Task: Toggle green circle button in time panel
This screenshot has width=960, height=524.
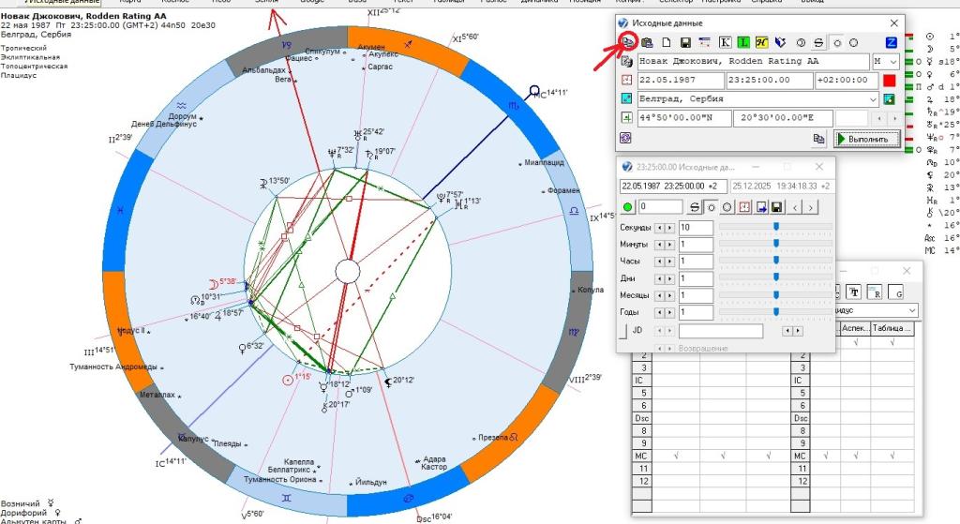Action: pyautogui.click(x=627, y=206)
